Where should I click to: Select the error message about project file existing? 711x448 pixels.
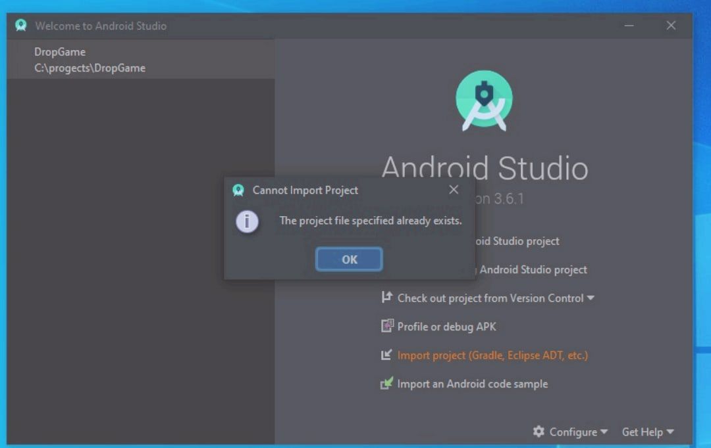click(x=371, y=221)
